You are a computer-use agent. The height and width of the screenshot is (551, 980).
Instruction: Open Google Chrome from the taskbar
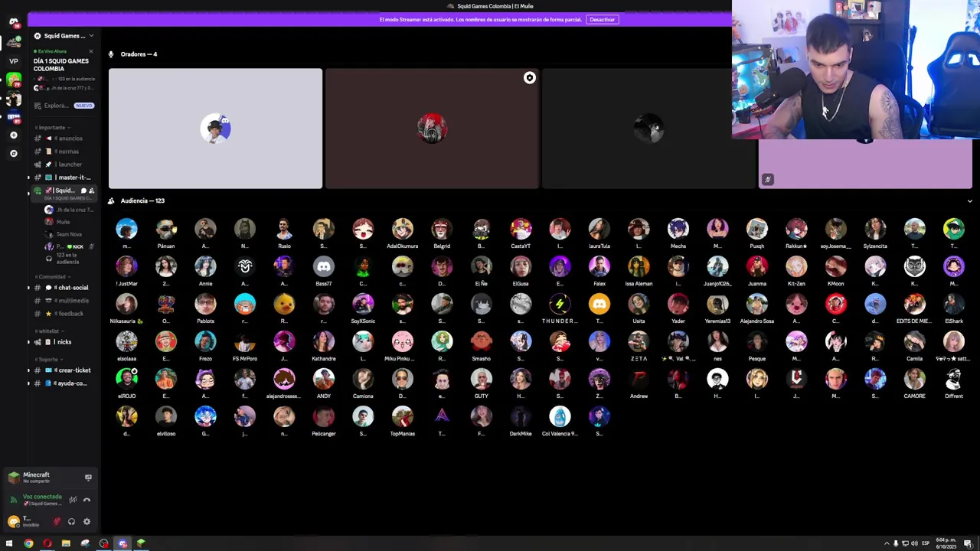coord(28,543)
